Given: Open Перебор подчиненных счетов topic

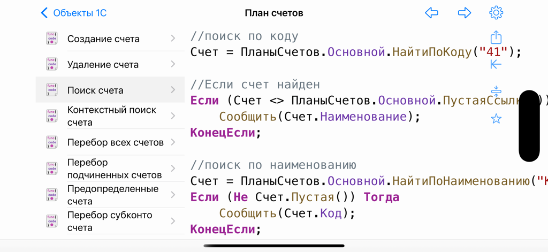Looking at the screenshot, I should click(114, 169).
